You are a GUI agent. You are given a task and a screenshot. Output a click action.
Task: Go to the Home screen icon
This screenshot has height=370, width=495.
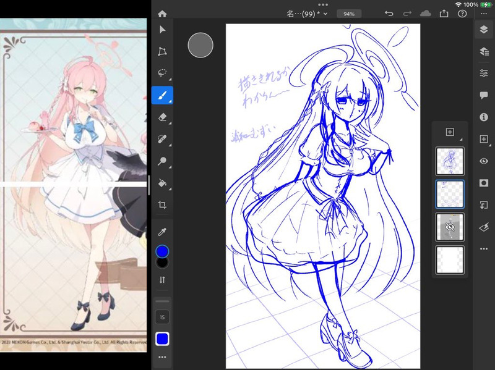point(162,14)
